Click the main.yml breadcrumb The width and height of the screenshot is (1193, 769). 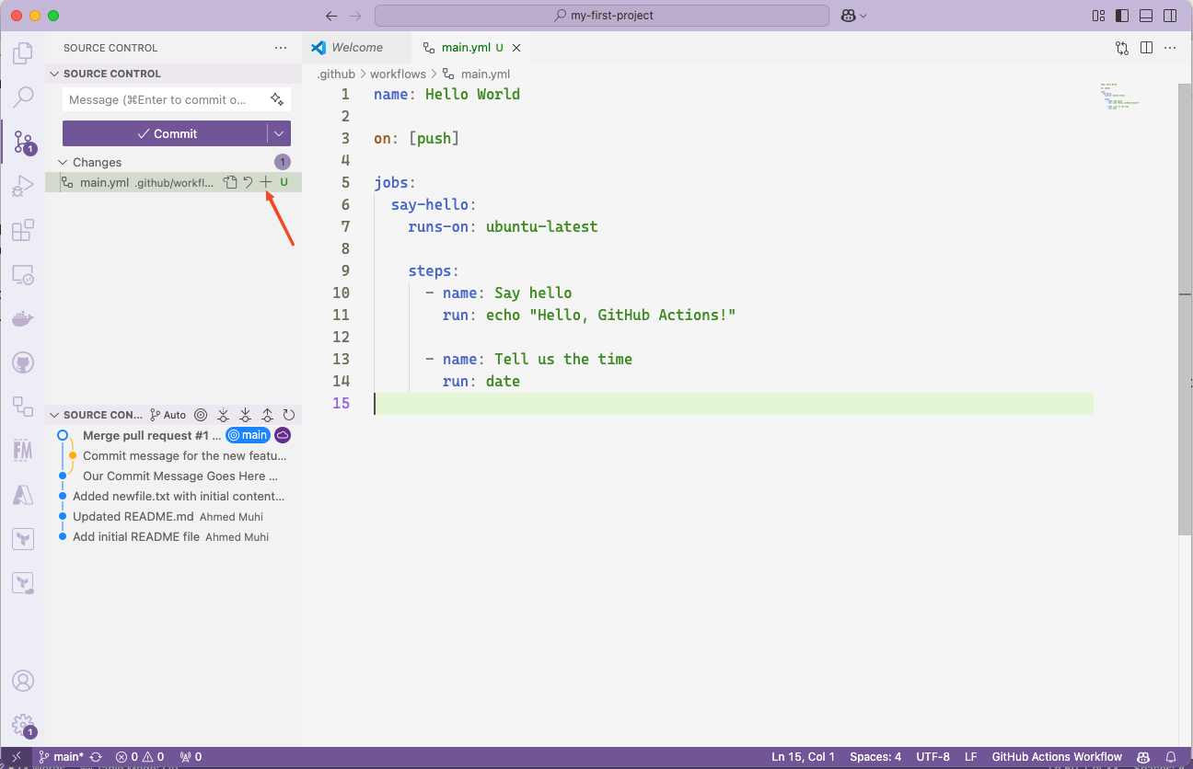pos(485,74)
